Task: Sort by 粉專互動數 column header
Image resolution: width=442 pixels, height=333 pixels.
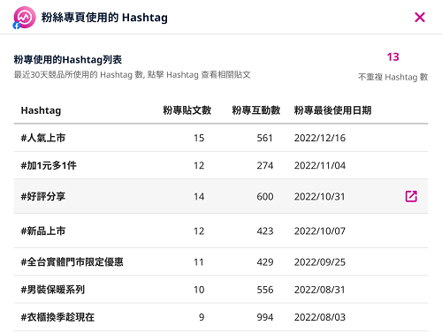Action: [x=256, y=110]
